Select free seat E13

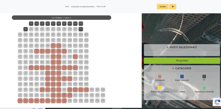pyautogui.click(x=86, y=51)
